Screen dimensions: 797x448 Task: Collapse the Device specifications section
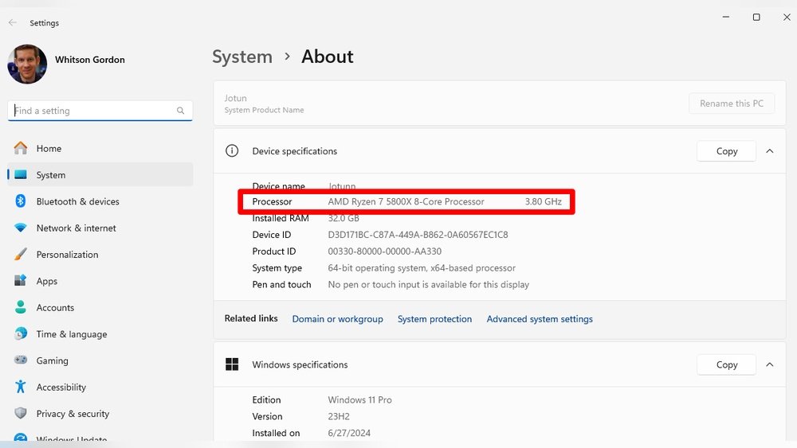[770, 151]
